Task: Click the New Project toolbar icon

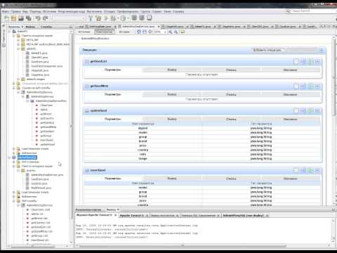Action: coord(13,18)
